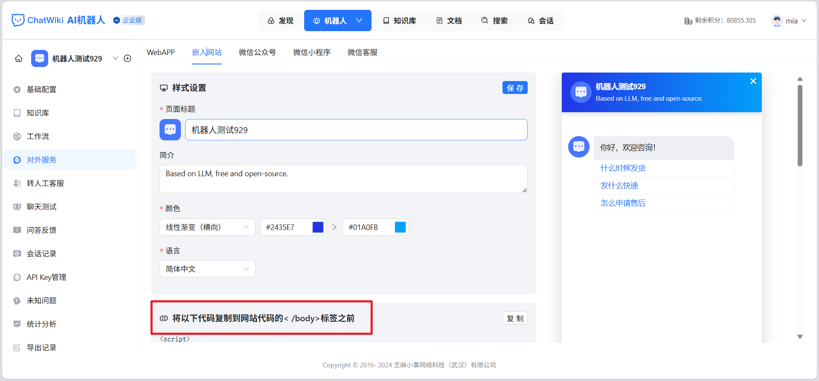
Task: Click the 页面标题 input field
Action: coord(356,130)
